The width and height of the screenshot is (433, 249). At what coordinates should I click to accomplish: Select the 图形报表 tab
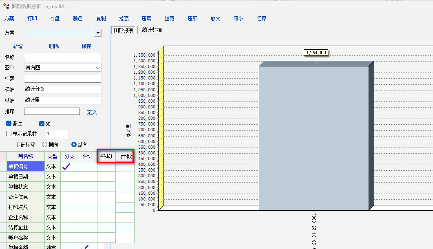124,30
